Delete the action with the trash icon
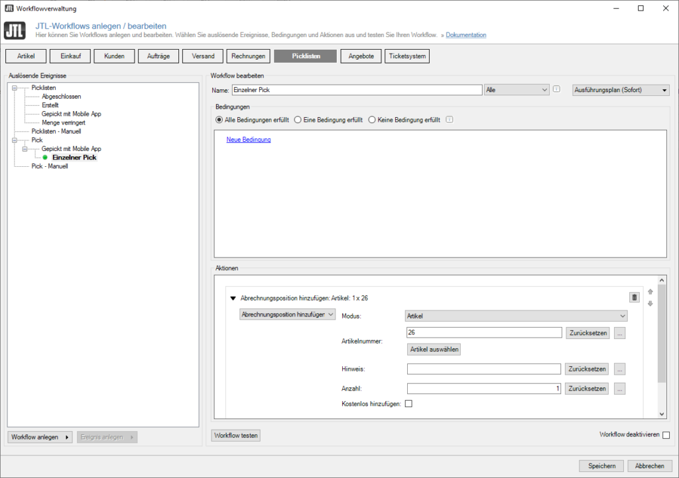The width and height of the screenshot is (679, 478). (x=634, y=298)
